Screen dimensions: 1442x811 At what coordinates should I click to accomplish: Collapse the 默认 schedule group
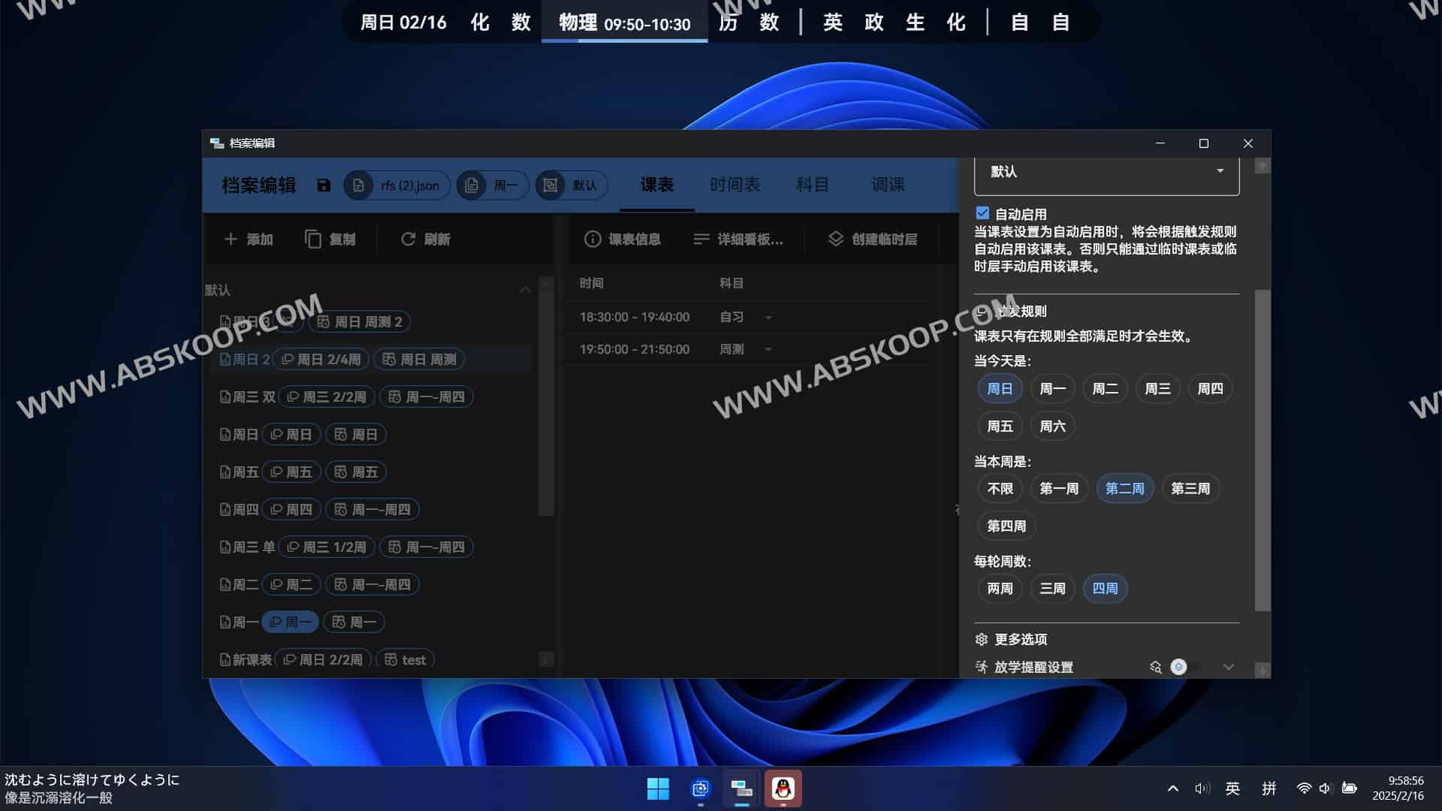tap(525, 289)
